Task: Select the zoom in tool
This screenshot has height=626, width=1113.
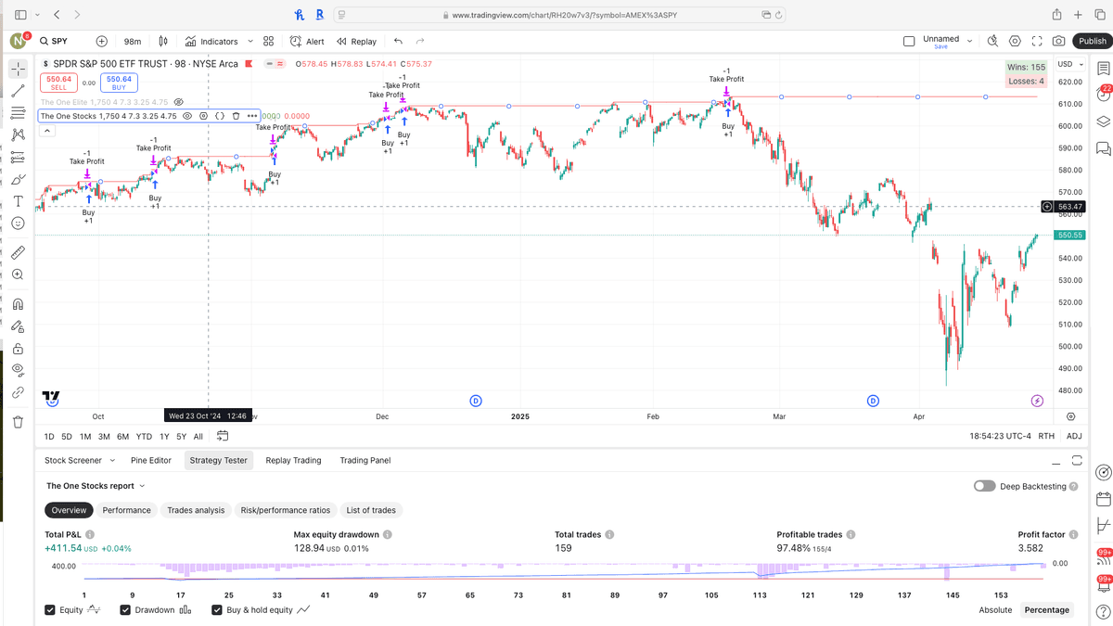Action: point(18,275)
